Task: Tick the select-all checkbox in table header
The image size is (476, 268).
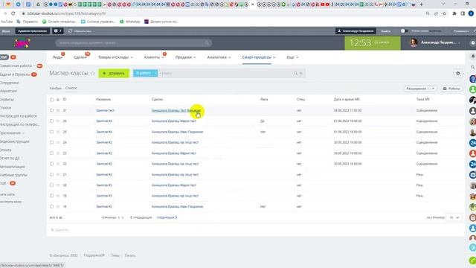Action: 51,100
